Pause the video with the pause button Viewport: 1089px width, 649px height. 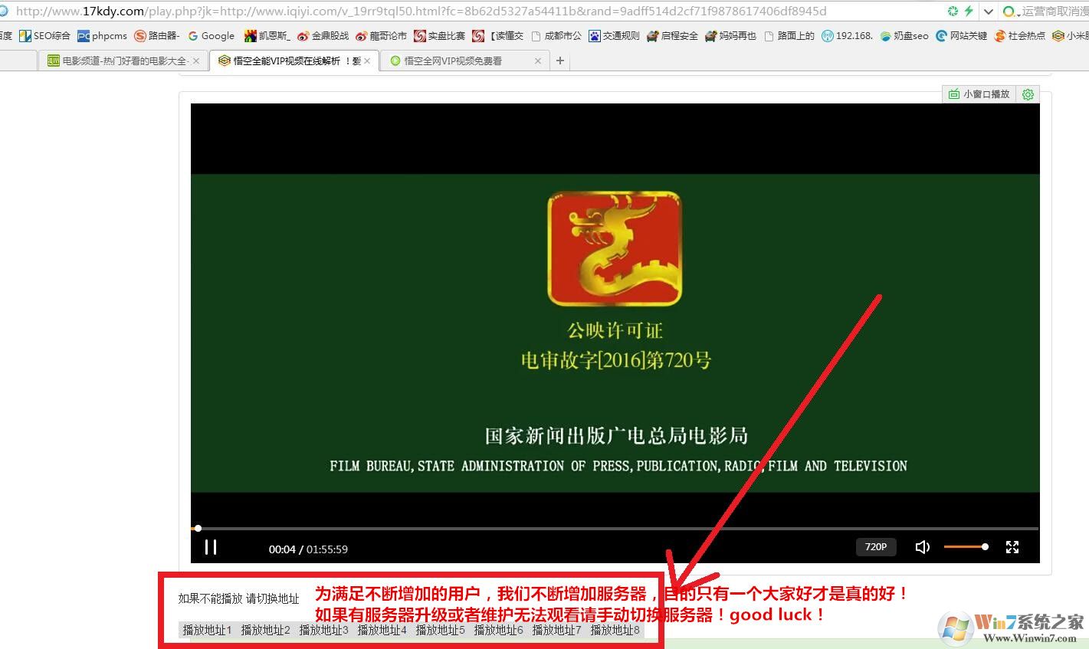211,547
